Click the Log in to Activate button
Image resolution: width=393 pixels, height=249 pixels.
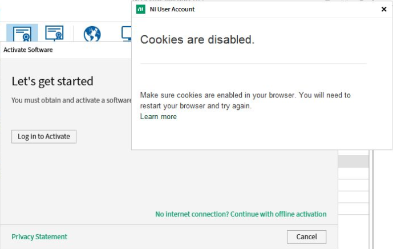pyautogui.click(x=44, y=137)
